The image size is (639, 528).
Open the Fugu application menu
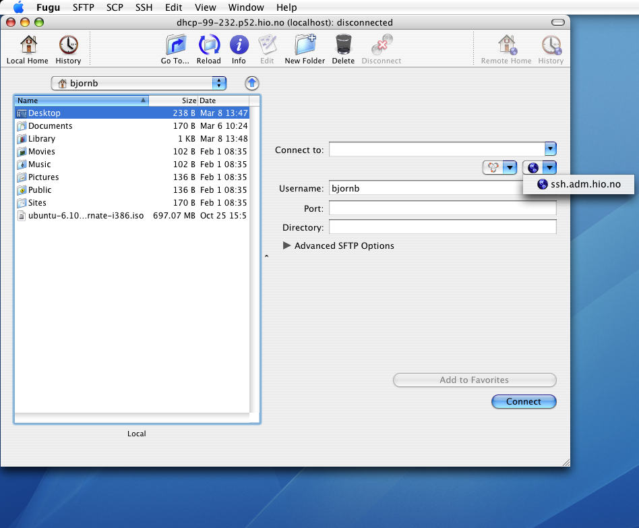pos(48,7)
